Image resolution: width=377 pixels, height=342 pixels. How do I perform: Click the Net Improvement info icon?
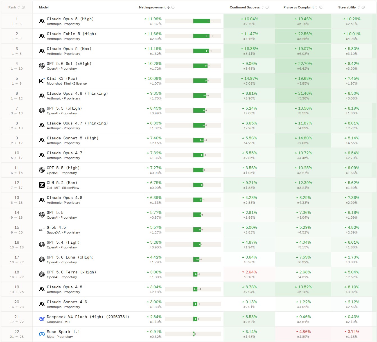tap(173, 7)
